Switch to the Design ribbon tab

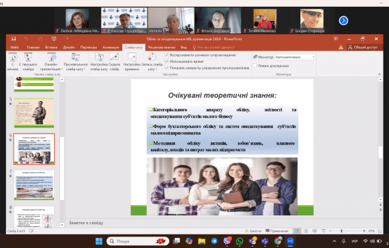point(69,47)
